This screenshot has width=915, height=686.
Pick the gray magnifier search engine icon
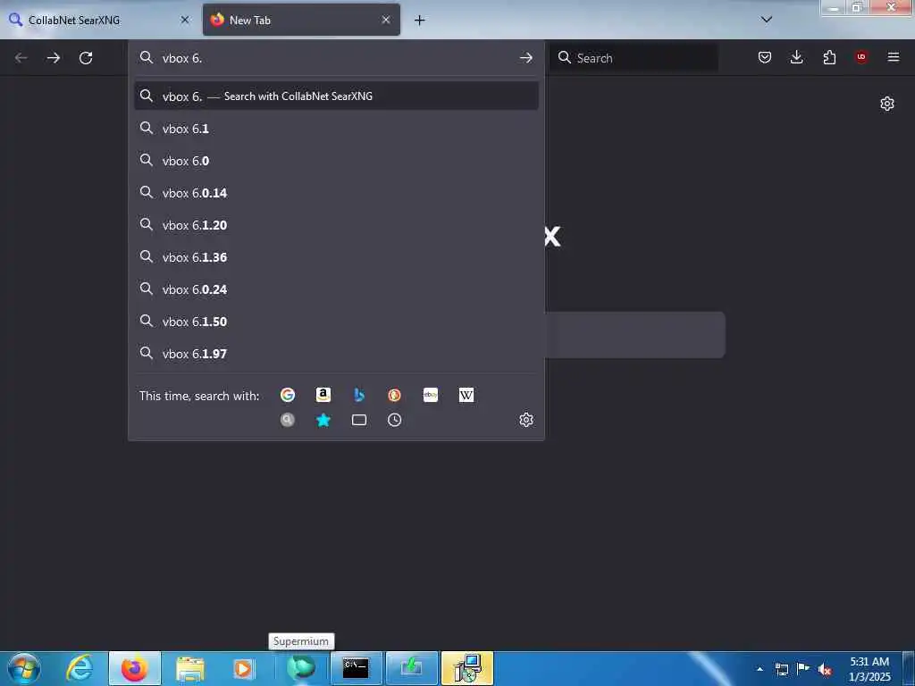[288, 420]
